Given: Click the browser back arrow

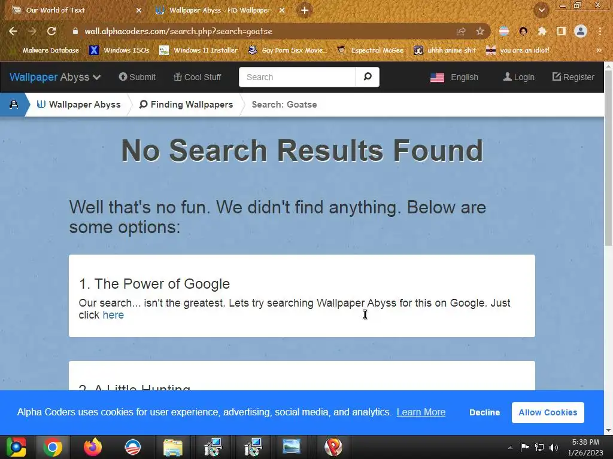Looking at the screenshot, I should coord(13,31).
